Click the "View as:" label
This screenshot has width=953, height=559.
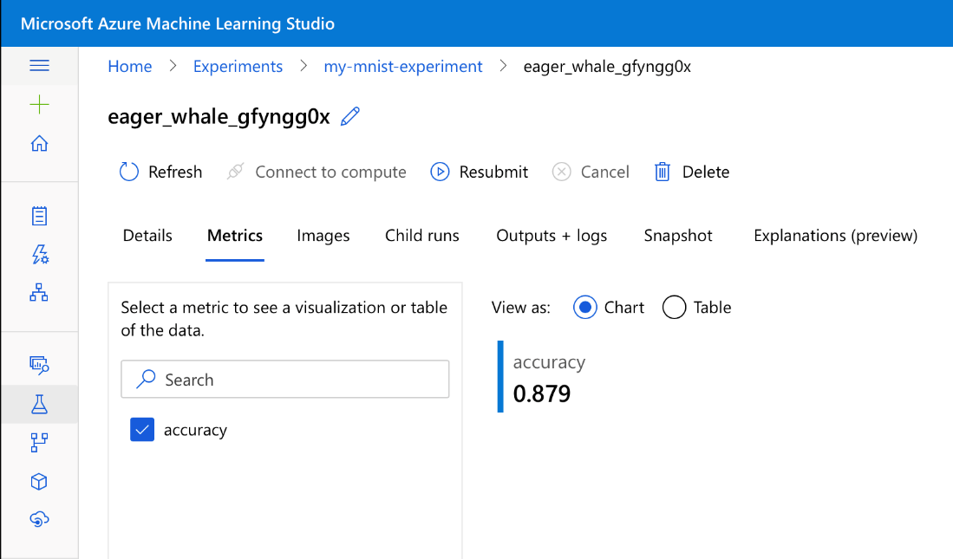pyautogui.click(x=521, y=308)
